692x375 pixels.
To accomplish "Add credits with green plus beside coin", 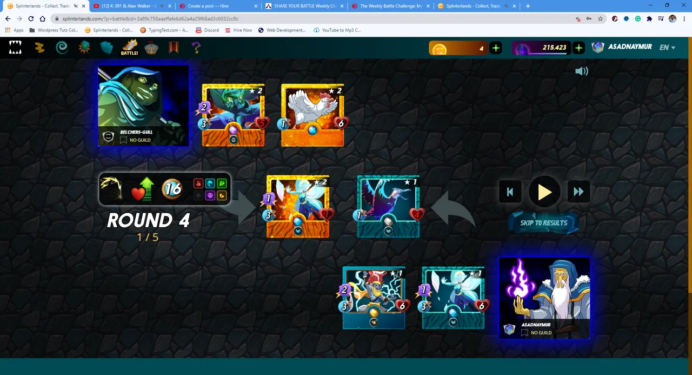I will (x=496, y=48).
